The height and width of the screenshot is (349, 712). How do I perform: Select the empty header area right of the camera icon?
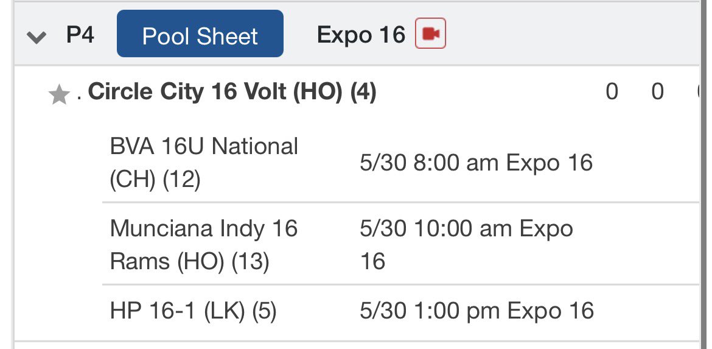pos(572,33)
